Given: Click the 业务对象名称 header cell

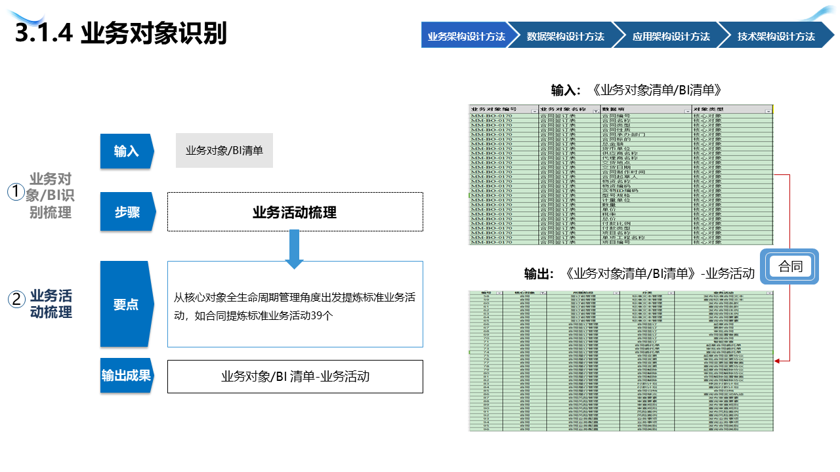Looking at the screenshot, I should tap(570, 109).
